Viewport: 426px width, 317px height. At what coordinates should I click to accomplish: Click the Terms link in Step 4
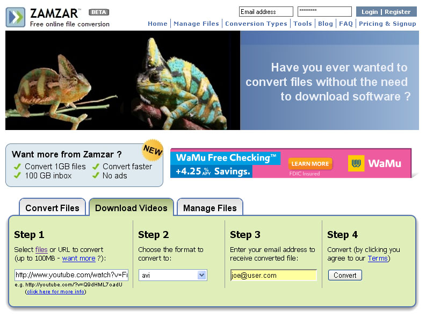click(377, 258)
